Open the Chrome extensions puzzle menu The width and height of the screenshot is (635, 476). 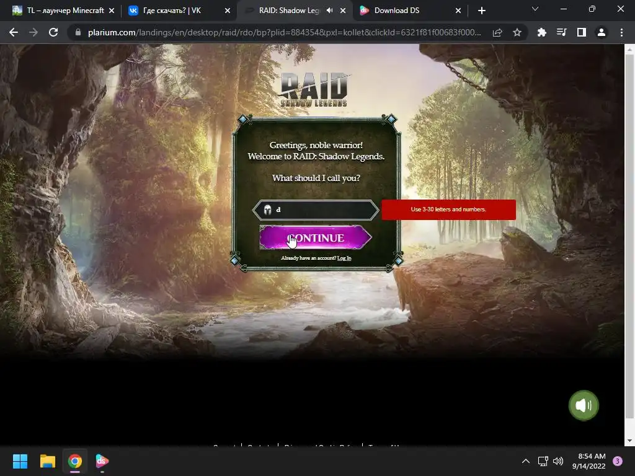point(542,32)
